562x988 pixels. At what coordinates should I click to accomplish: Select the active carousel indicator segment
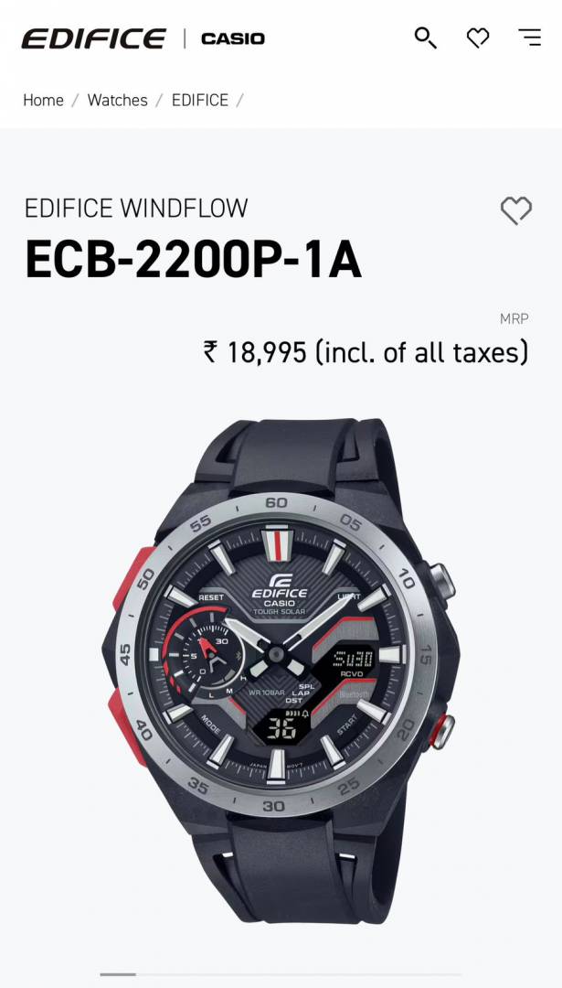coord(118,974)
